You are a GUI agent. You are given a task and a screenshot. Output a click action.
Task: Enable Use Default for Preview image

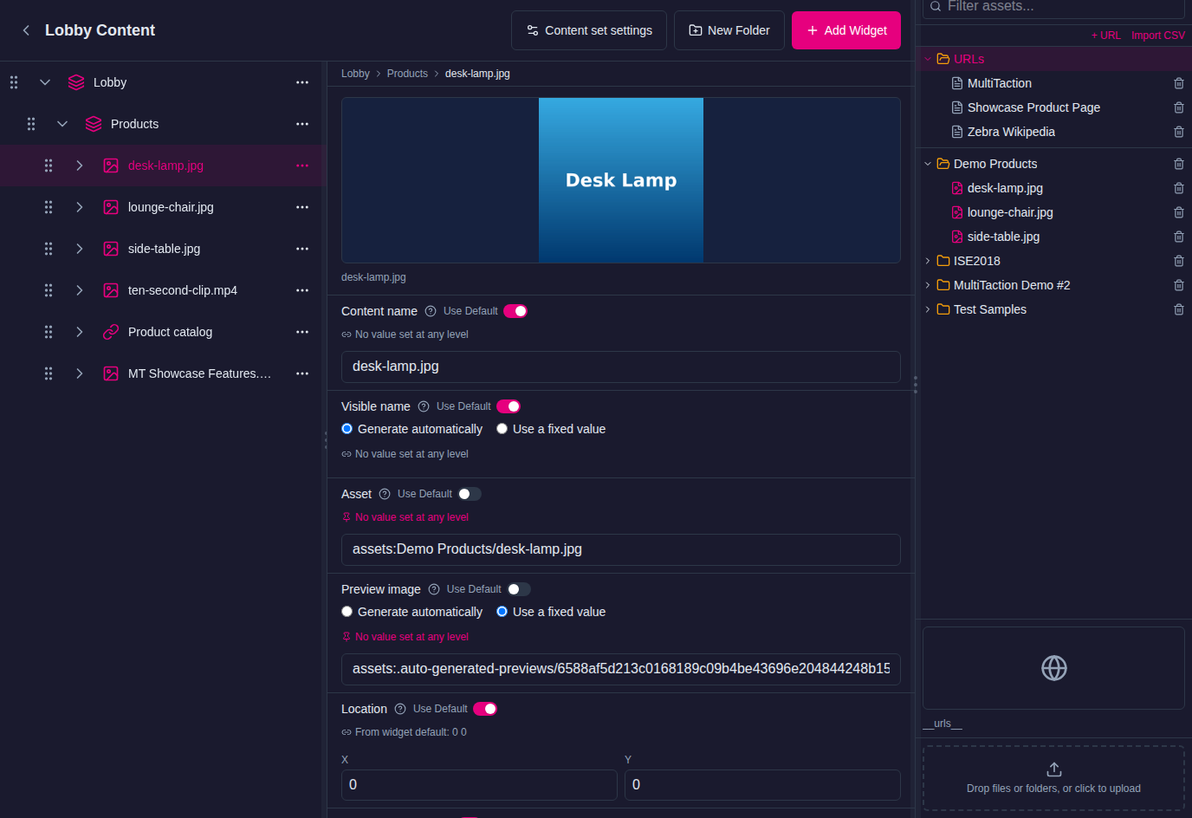519,589
